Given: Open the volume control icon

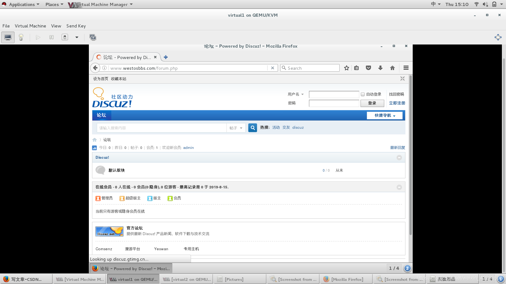Looking at the screenshot, I should point(485,4).
